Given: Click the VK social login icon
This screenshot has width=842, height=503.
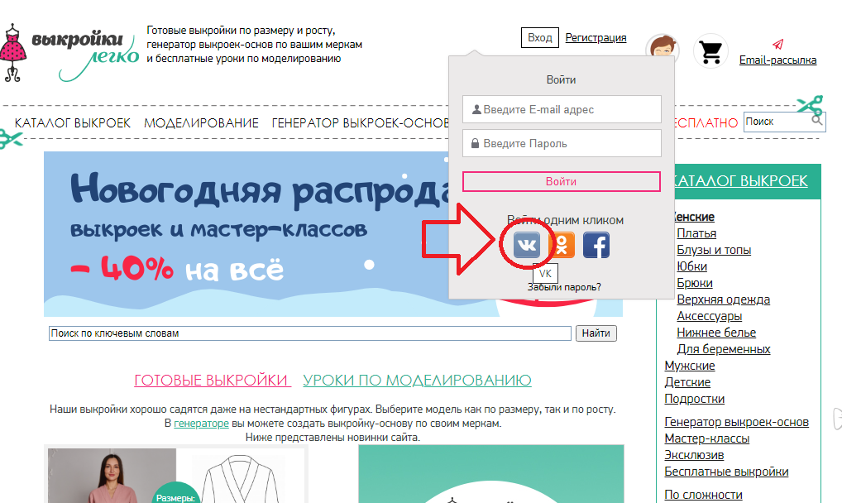Looking at the screenshot, I should point(527,245).
